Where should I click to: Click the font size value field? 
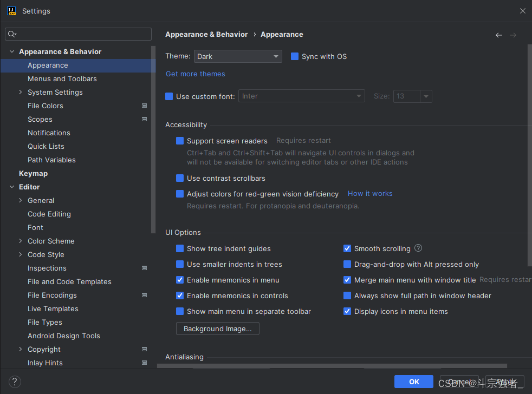pos(406,96)
